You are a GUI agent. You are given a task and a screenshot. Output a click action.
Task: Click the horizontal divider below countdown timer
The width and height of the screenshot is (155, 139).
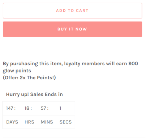[x=74, y=138]
